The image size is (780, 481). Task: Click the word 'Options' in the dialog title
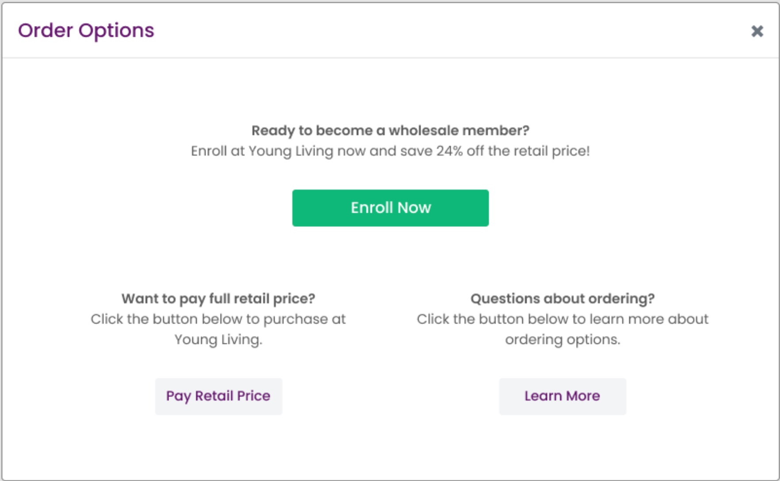click(x=116, y=31)
